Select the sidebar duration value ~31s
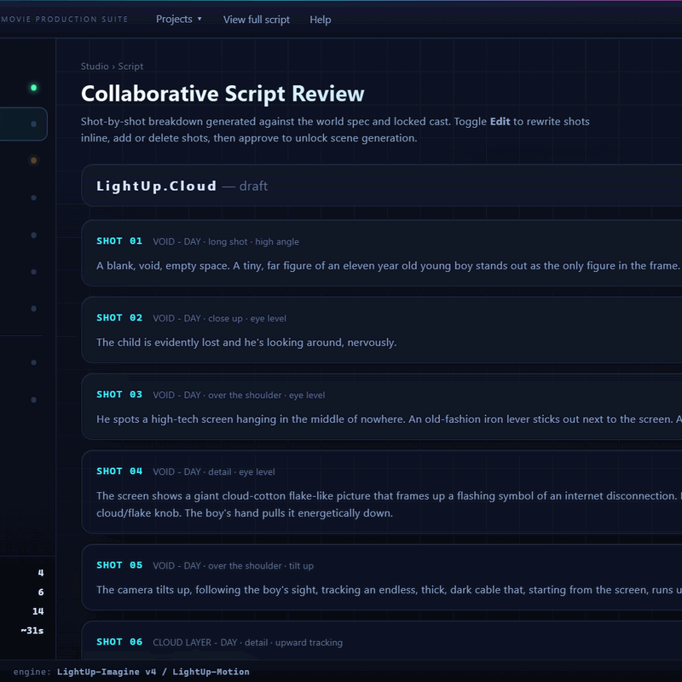 coord(32,630)
